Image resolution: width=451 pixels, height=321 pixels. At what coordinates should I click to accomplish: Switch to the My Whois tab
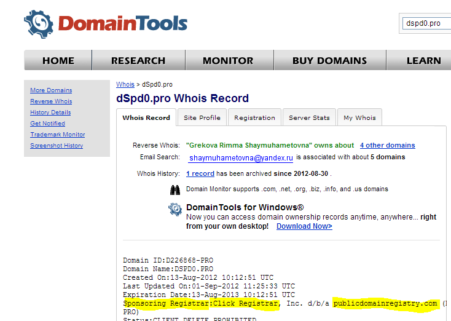359,117
